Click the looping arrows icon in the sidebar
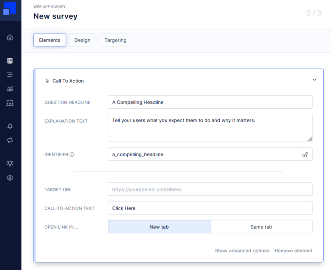Image resolution: width=331 pixels, height=270 pixels. 10,140
